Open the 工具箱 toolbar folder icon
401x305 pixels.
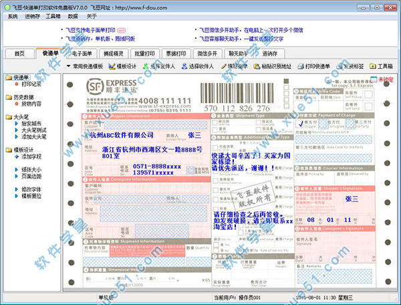click(373, 66)
